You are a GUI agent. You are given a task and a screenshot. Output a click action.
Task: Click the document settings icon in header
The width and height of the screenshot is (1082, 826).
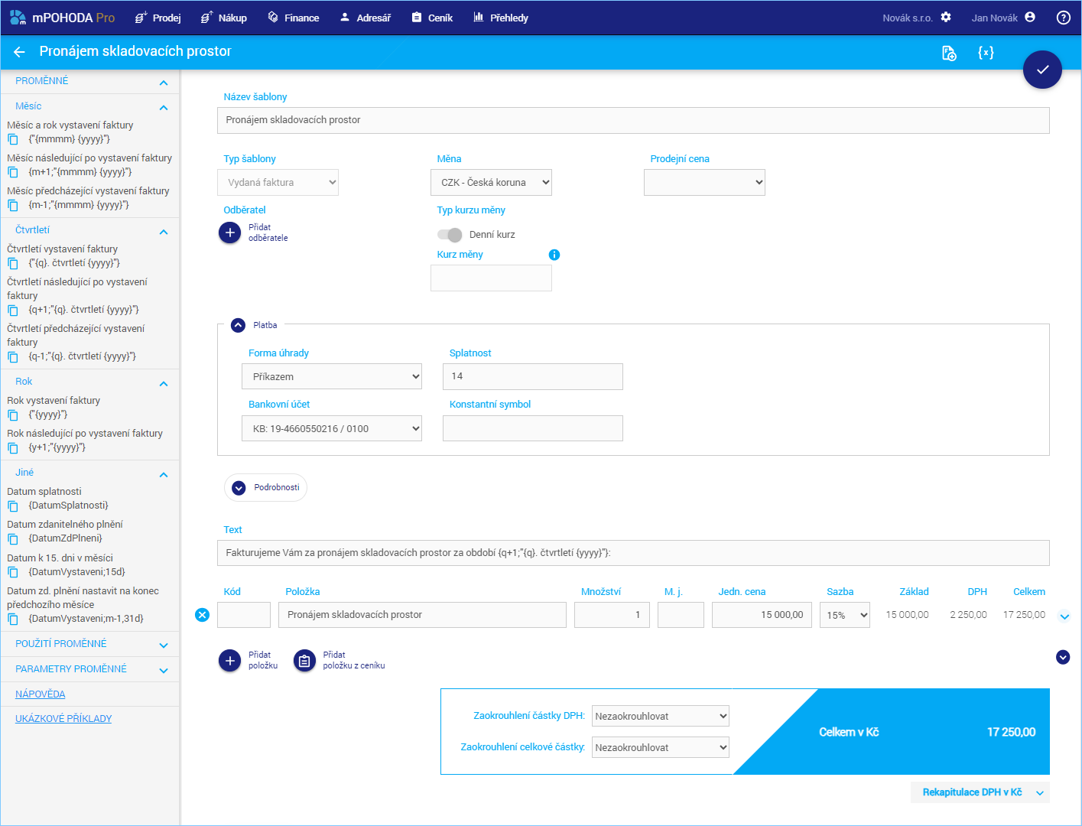949,53
